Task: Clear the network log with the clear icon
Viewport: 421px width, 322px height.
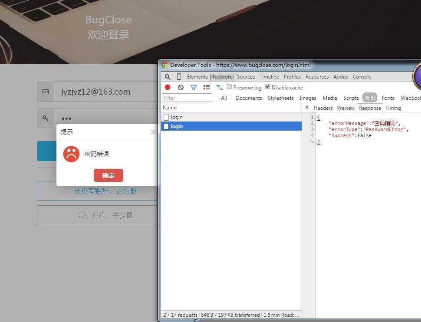Action: (181, 87)
